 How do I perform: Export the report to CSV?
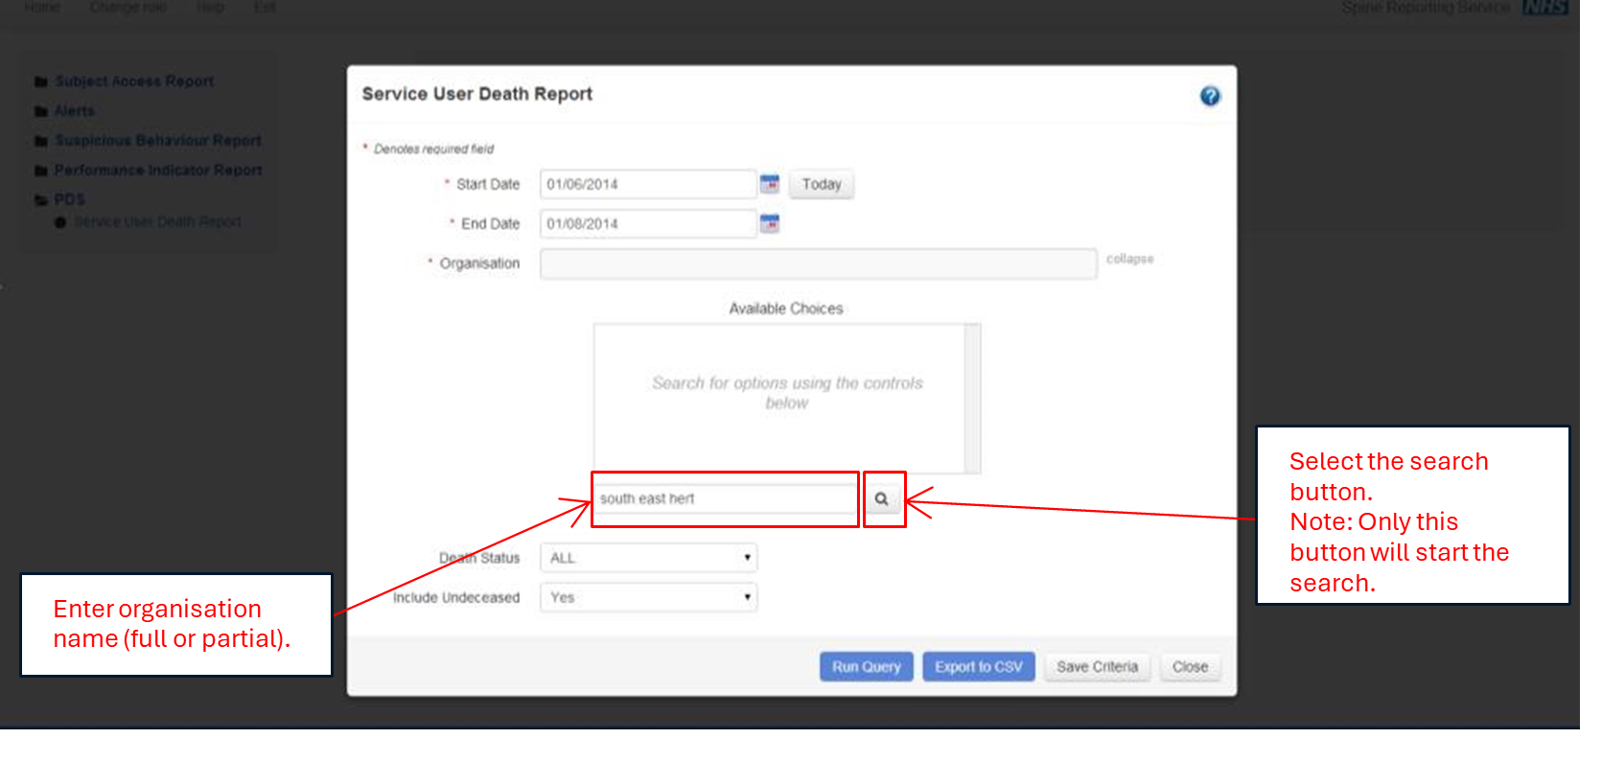pos(979,667)
